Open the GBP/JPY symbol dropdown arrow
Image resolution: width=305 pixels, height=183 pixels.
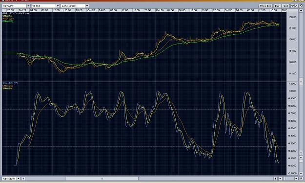[28, 6]
